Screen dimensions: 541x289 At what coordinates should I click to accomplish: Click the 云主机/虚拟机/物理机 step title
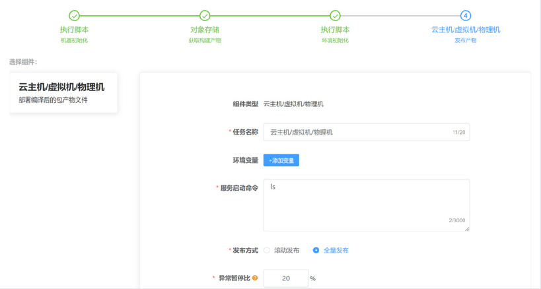(x=466, y=30)
